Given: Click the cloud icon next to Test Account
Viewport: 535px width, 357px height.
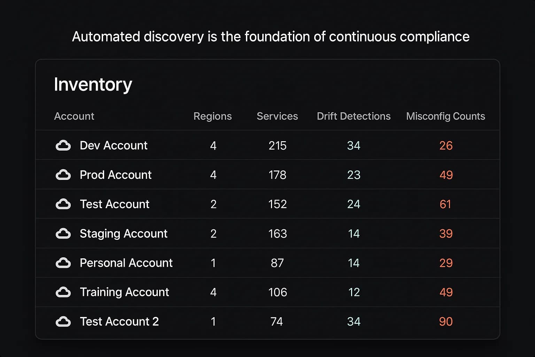Looking at the screenshot, I should (63, 204).
